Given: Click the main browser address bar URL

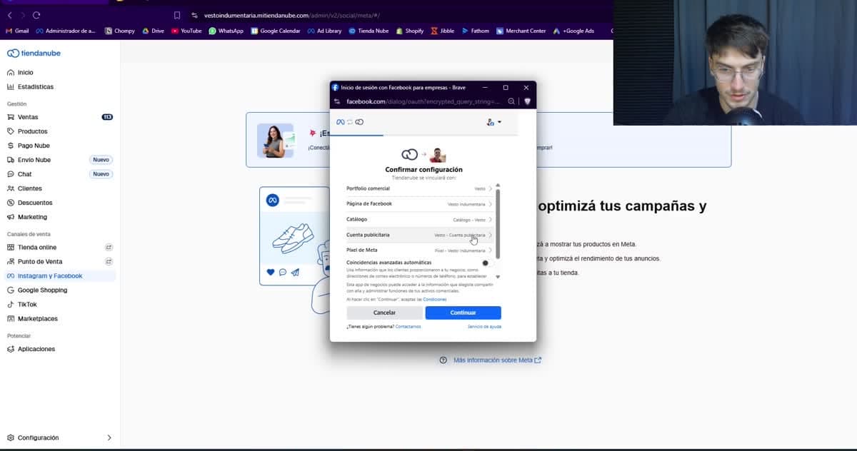Looking at the screenshot, I should [x=292, y=15].
